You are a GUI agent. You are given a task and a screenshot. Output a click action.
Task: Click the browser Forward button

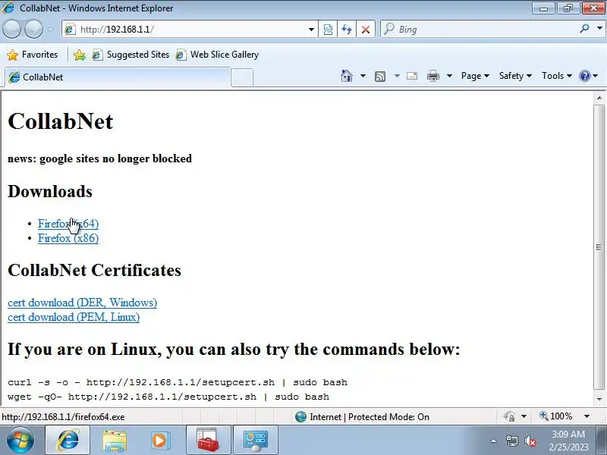(33, 29)
